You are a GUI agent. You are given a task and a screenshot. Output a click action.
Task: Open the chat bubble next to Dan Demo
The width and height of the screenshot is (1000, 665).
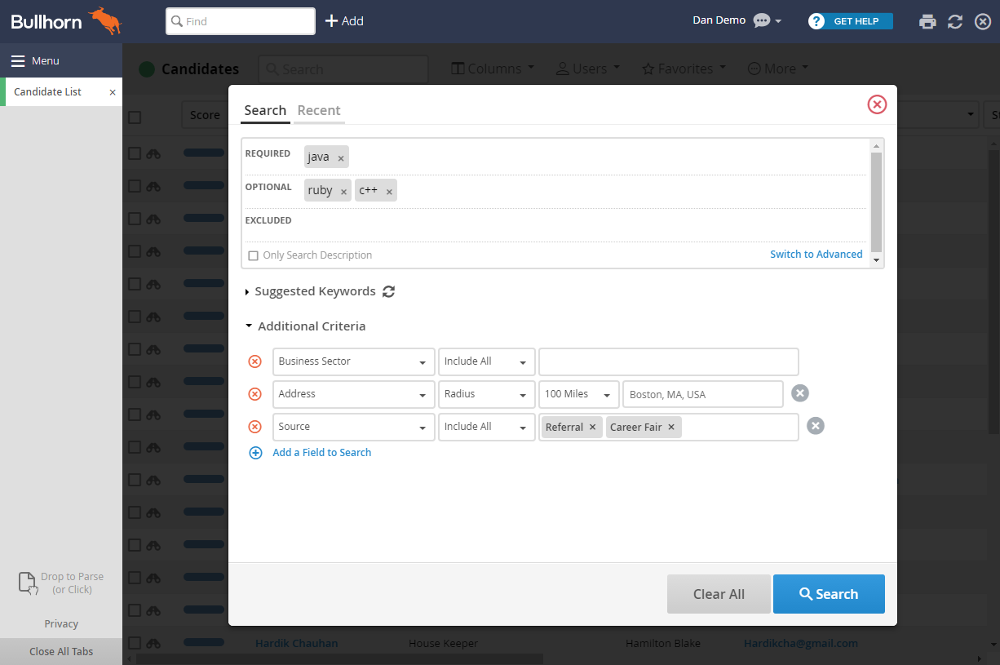coord(760,20)
